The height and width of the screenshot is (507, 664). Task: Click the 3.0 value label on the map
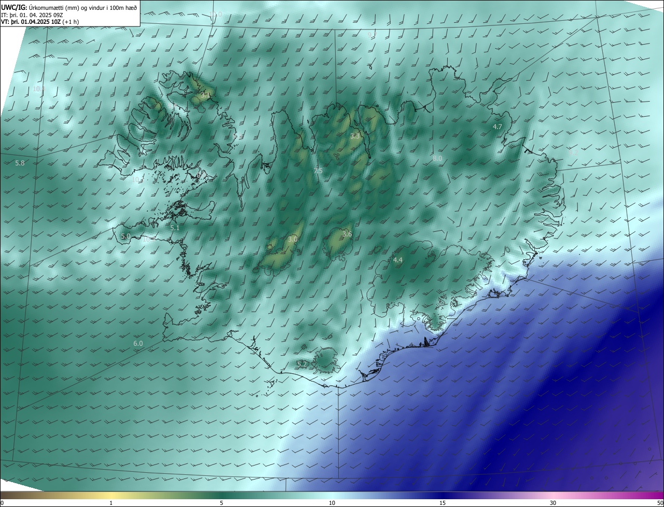tap(293, 240)
